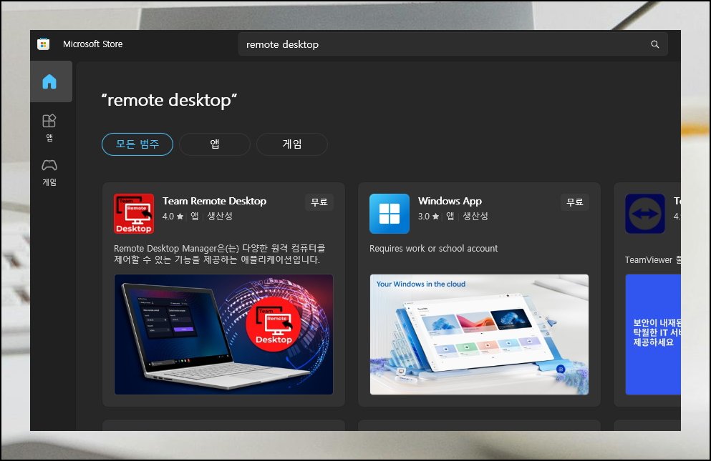View the Team Remote Desktop laptop screenshot
Viewport: 711px width, 461px height.
point(223,334)
